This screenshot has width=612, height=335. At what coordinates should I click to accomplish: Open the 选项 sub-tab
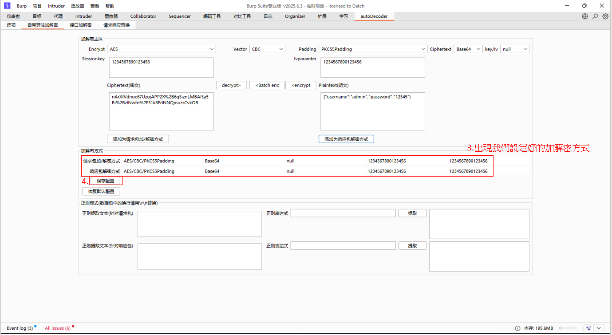(11, 25)
